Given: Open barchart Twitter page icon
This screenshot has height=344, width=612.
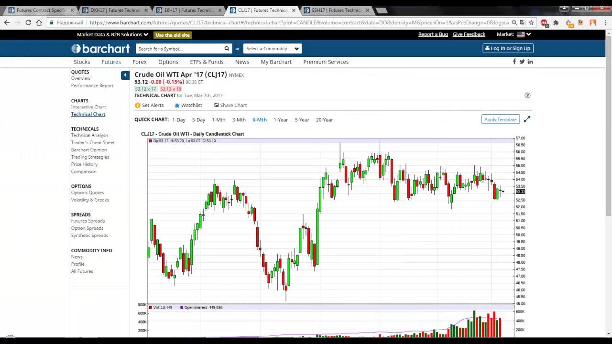Looking at the screenshot, I should tap(522, 62).
